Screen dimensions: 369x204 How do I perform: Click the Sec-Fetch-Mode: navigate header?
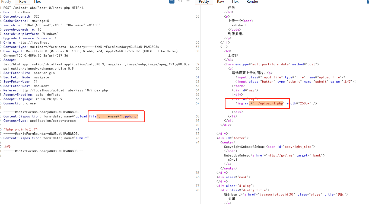[26, 77]
